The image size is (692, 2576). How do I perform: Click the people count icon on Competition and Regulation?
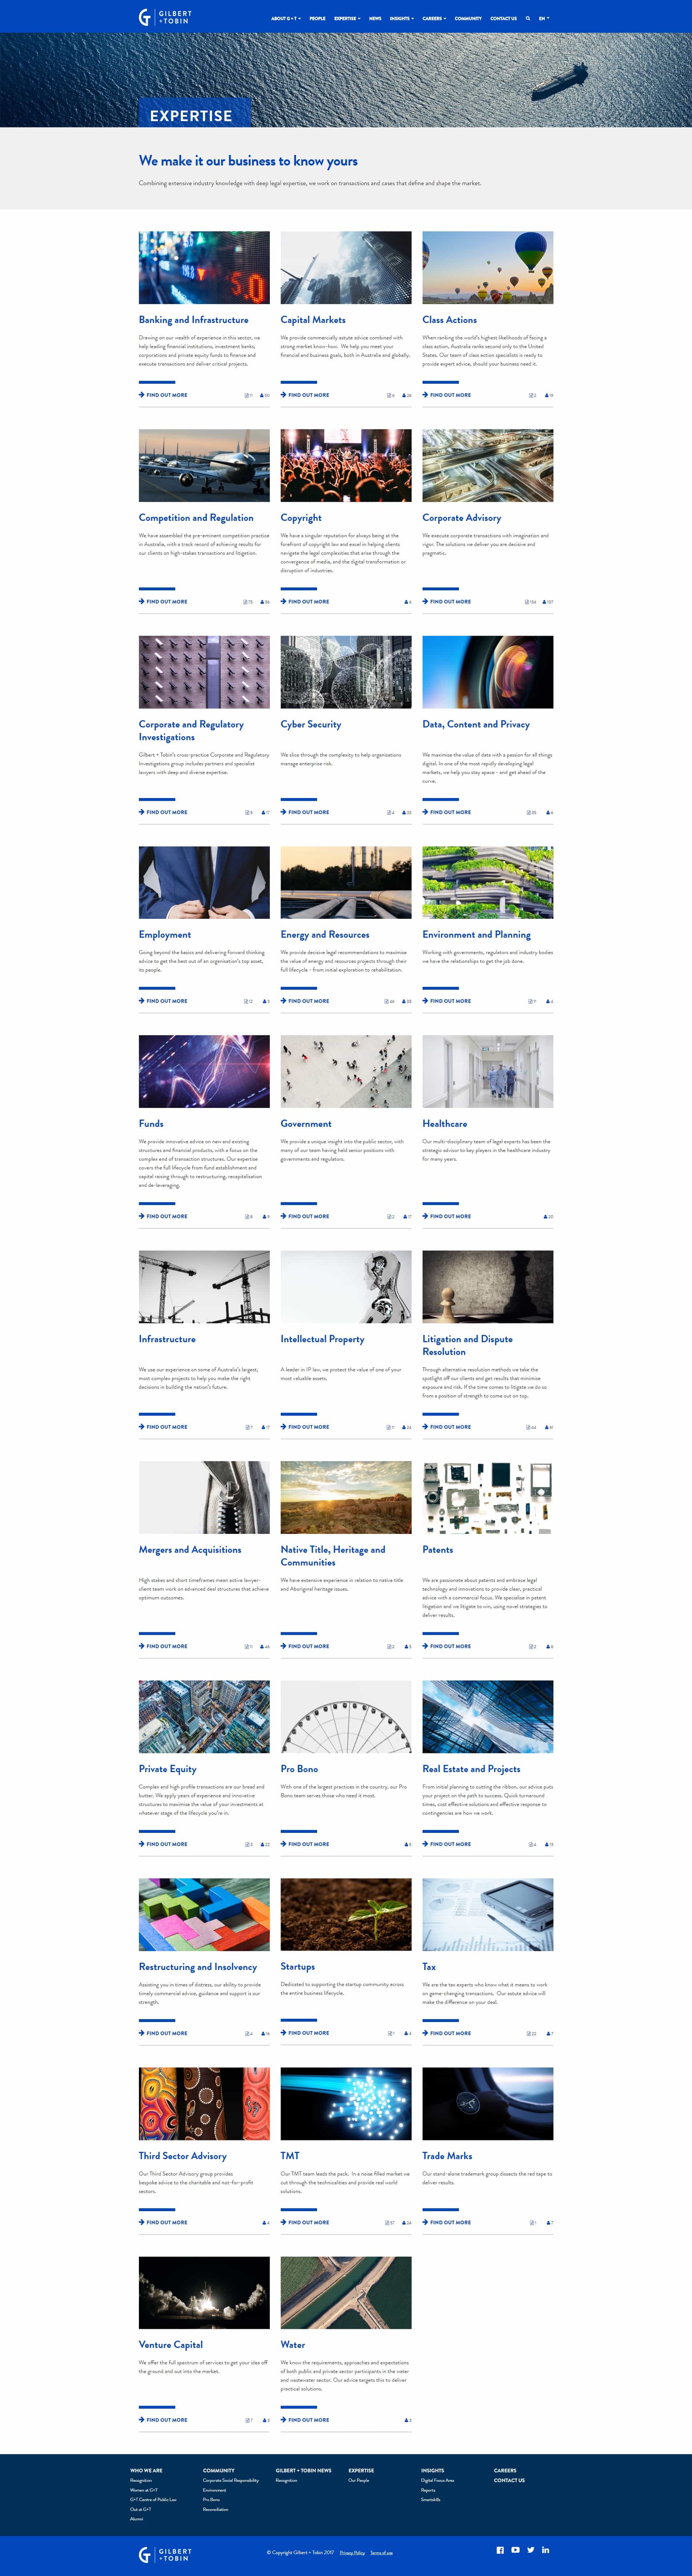(x=262, y=602)
